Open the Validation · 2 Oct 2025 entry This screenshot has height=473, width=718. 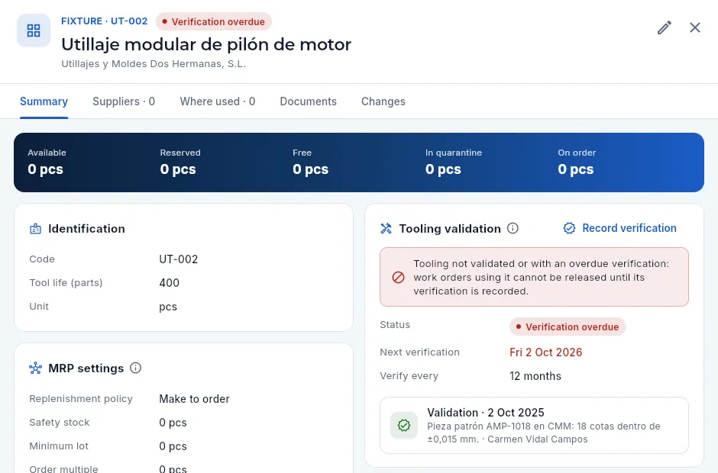(x=534, y=426)
